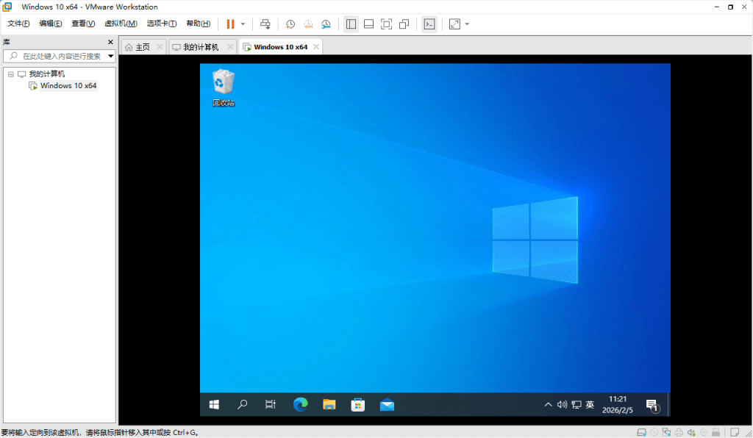
Task: Open the guest notification center icon
Action: point(652,406)
